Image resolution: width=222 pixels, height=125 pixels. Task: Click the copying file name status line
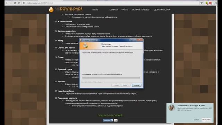[102, 74]
